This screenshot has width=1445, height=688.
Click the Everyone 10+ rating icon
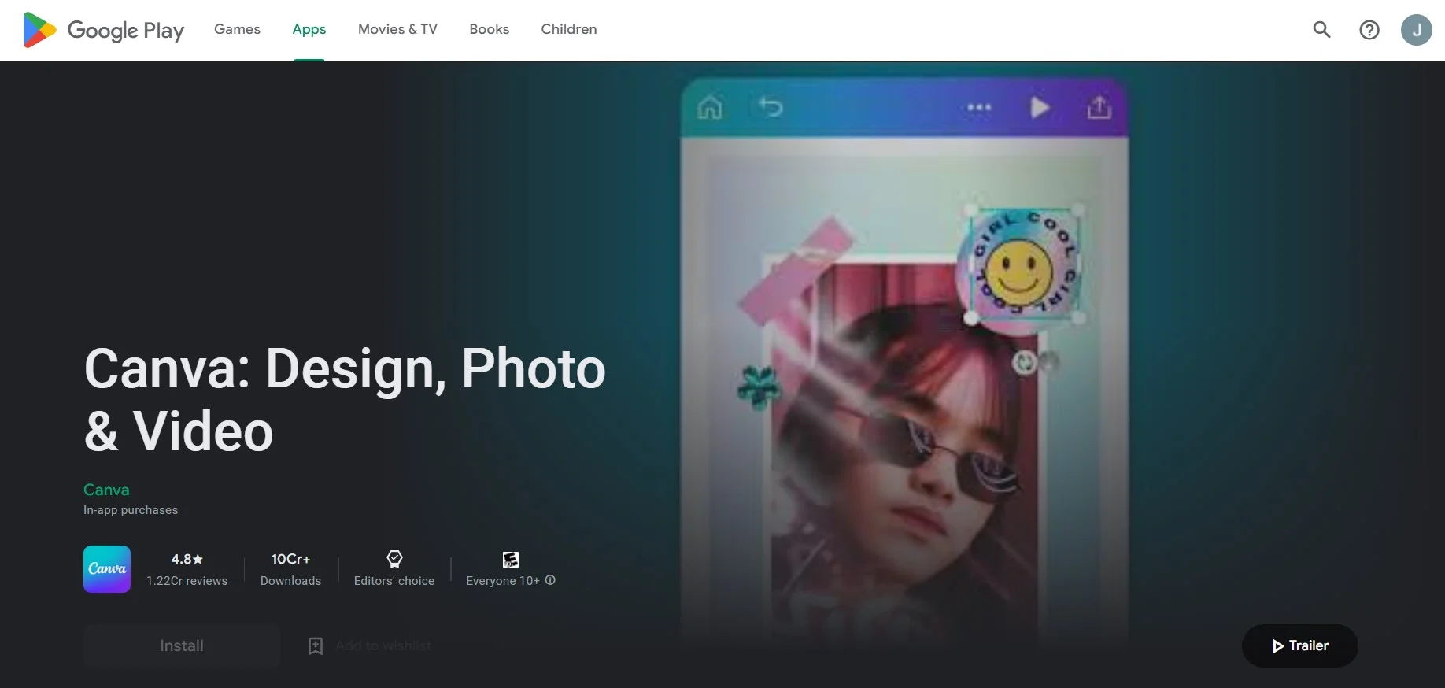click(511, 559)
